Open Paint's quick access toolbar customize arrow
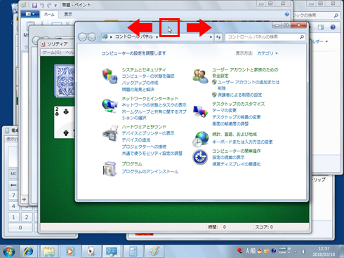 pos(55,6)
